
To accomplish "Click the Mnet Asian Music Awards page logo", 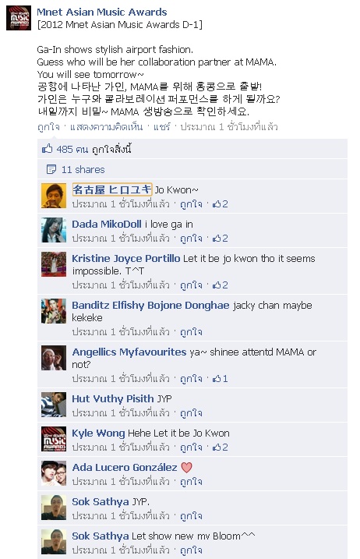I will click(19, 18).
